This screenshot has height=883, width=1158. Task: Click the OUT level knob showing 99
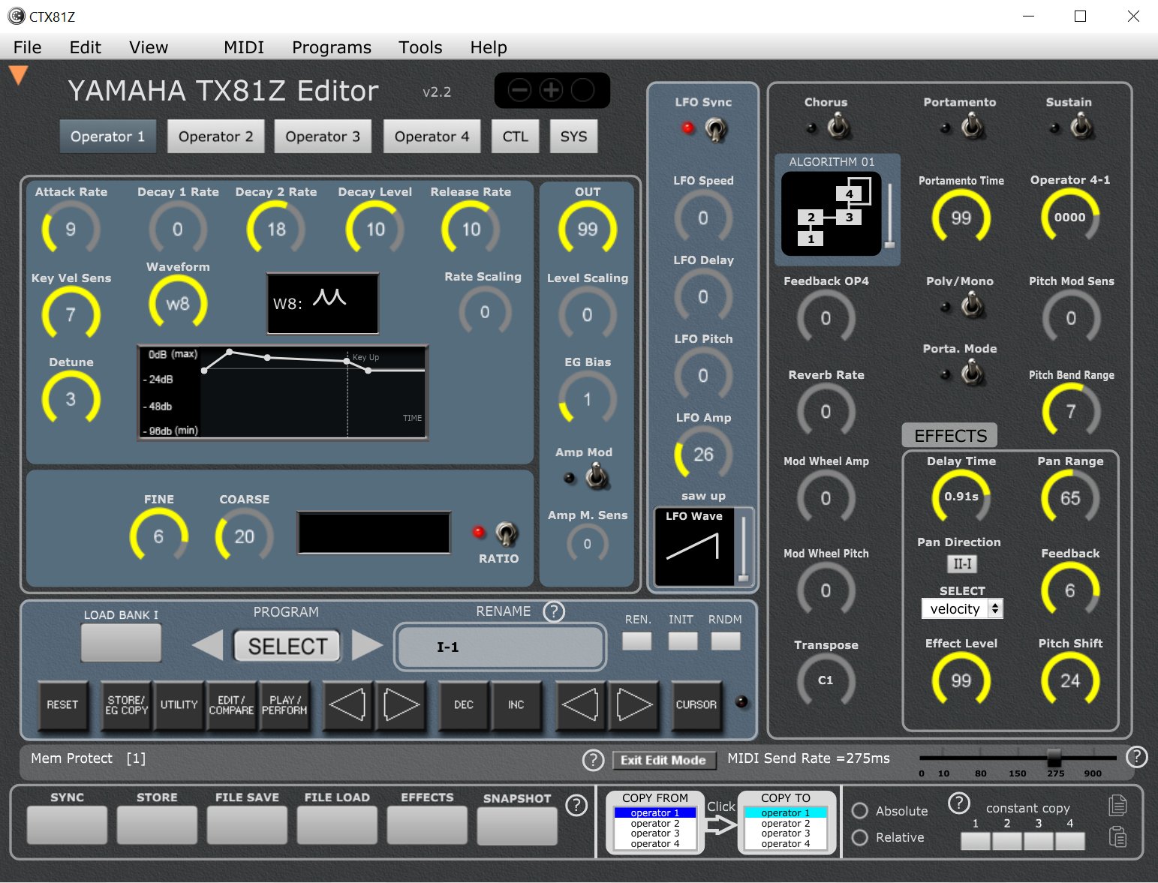(588, 229)
